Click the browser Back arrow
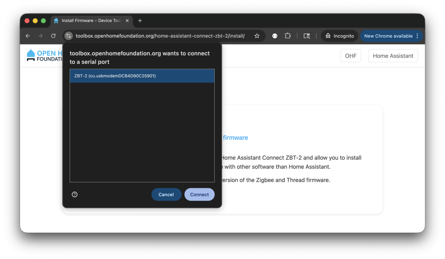Screen dimensions: 445x259 pos(28,36)
